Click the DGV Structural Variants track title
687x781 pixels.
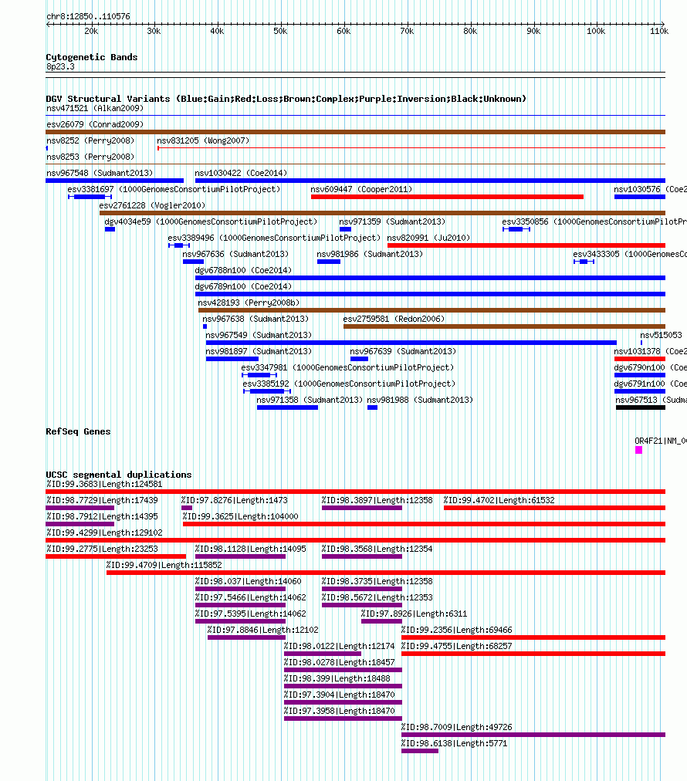pos(286,99)
